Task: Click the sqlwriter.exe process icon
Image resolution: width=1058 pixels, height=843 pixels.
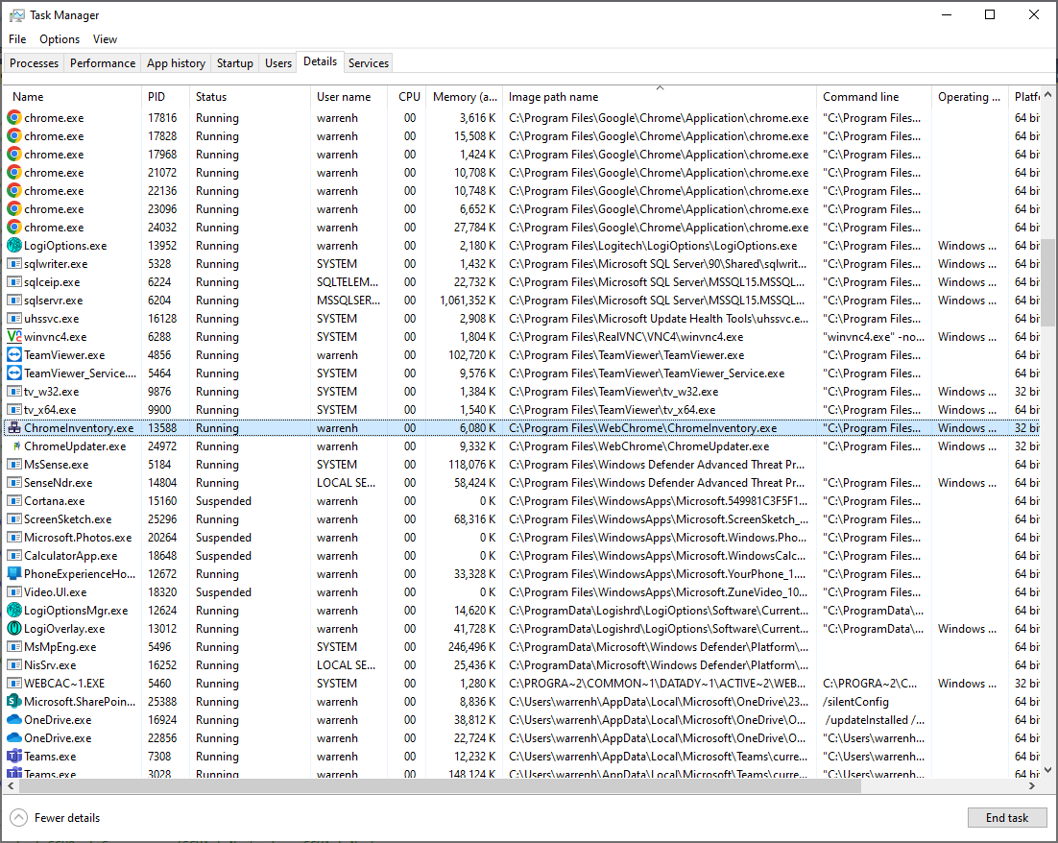Action: (x=14, y=264)
